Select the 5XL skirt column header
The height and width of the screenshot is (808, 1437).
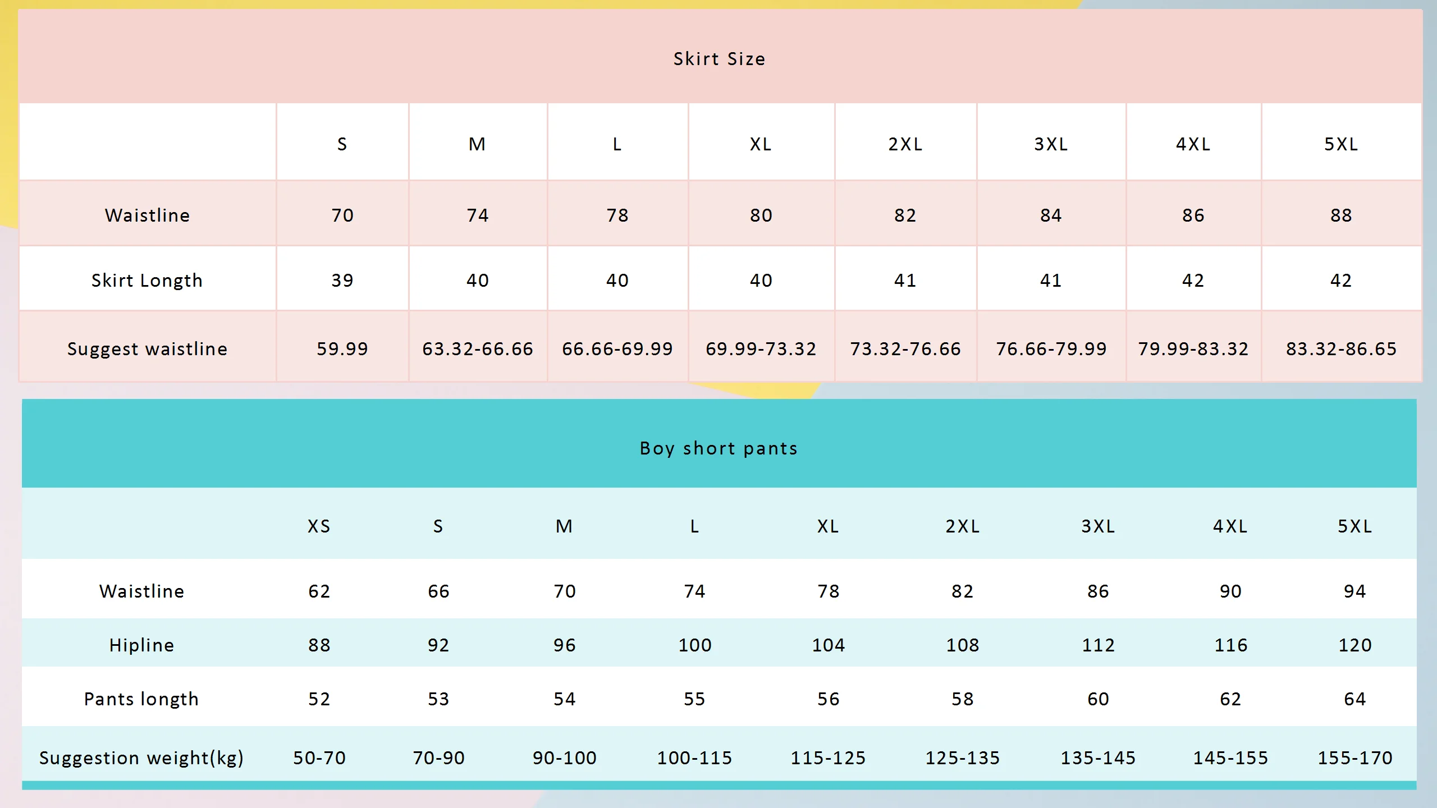[1341, 144]
